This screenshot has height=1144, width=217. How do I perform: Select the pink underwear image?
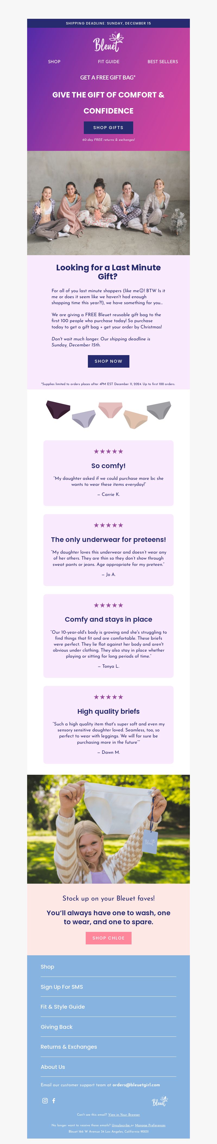[110, 410]
